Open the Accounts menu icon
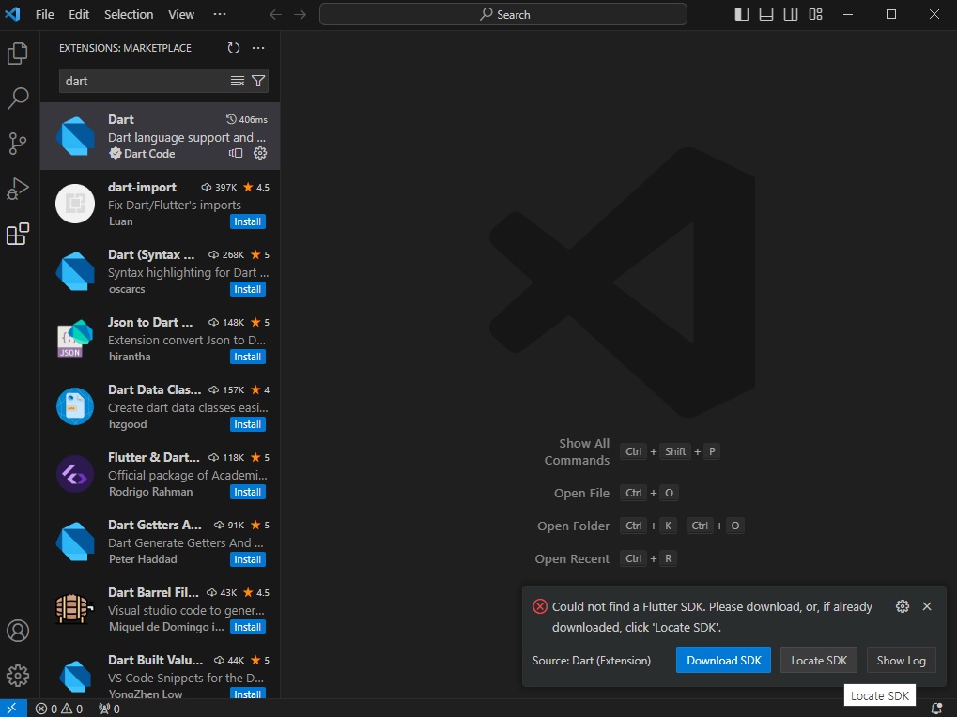 tap(18, 631)
